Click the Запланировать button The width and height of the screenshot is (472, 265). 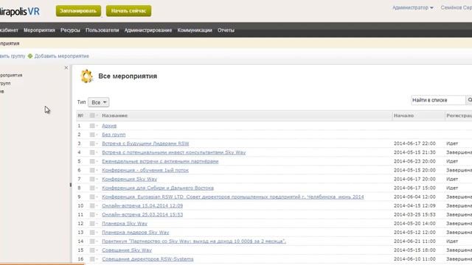click(78, 11)
